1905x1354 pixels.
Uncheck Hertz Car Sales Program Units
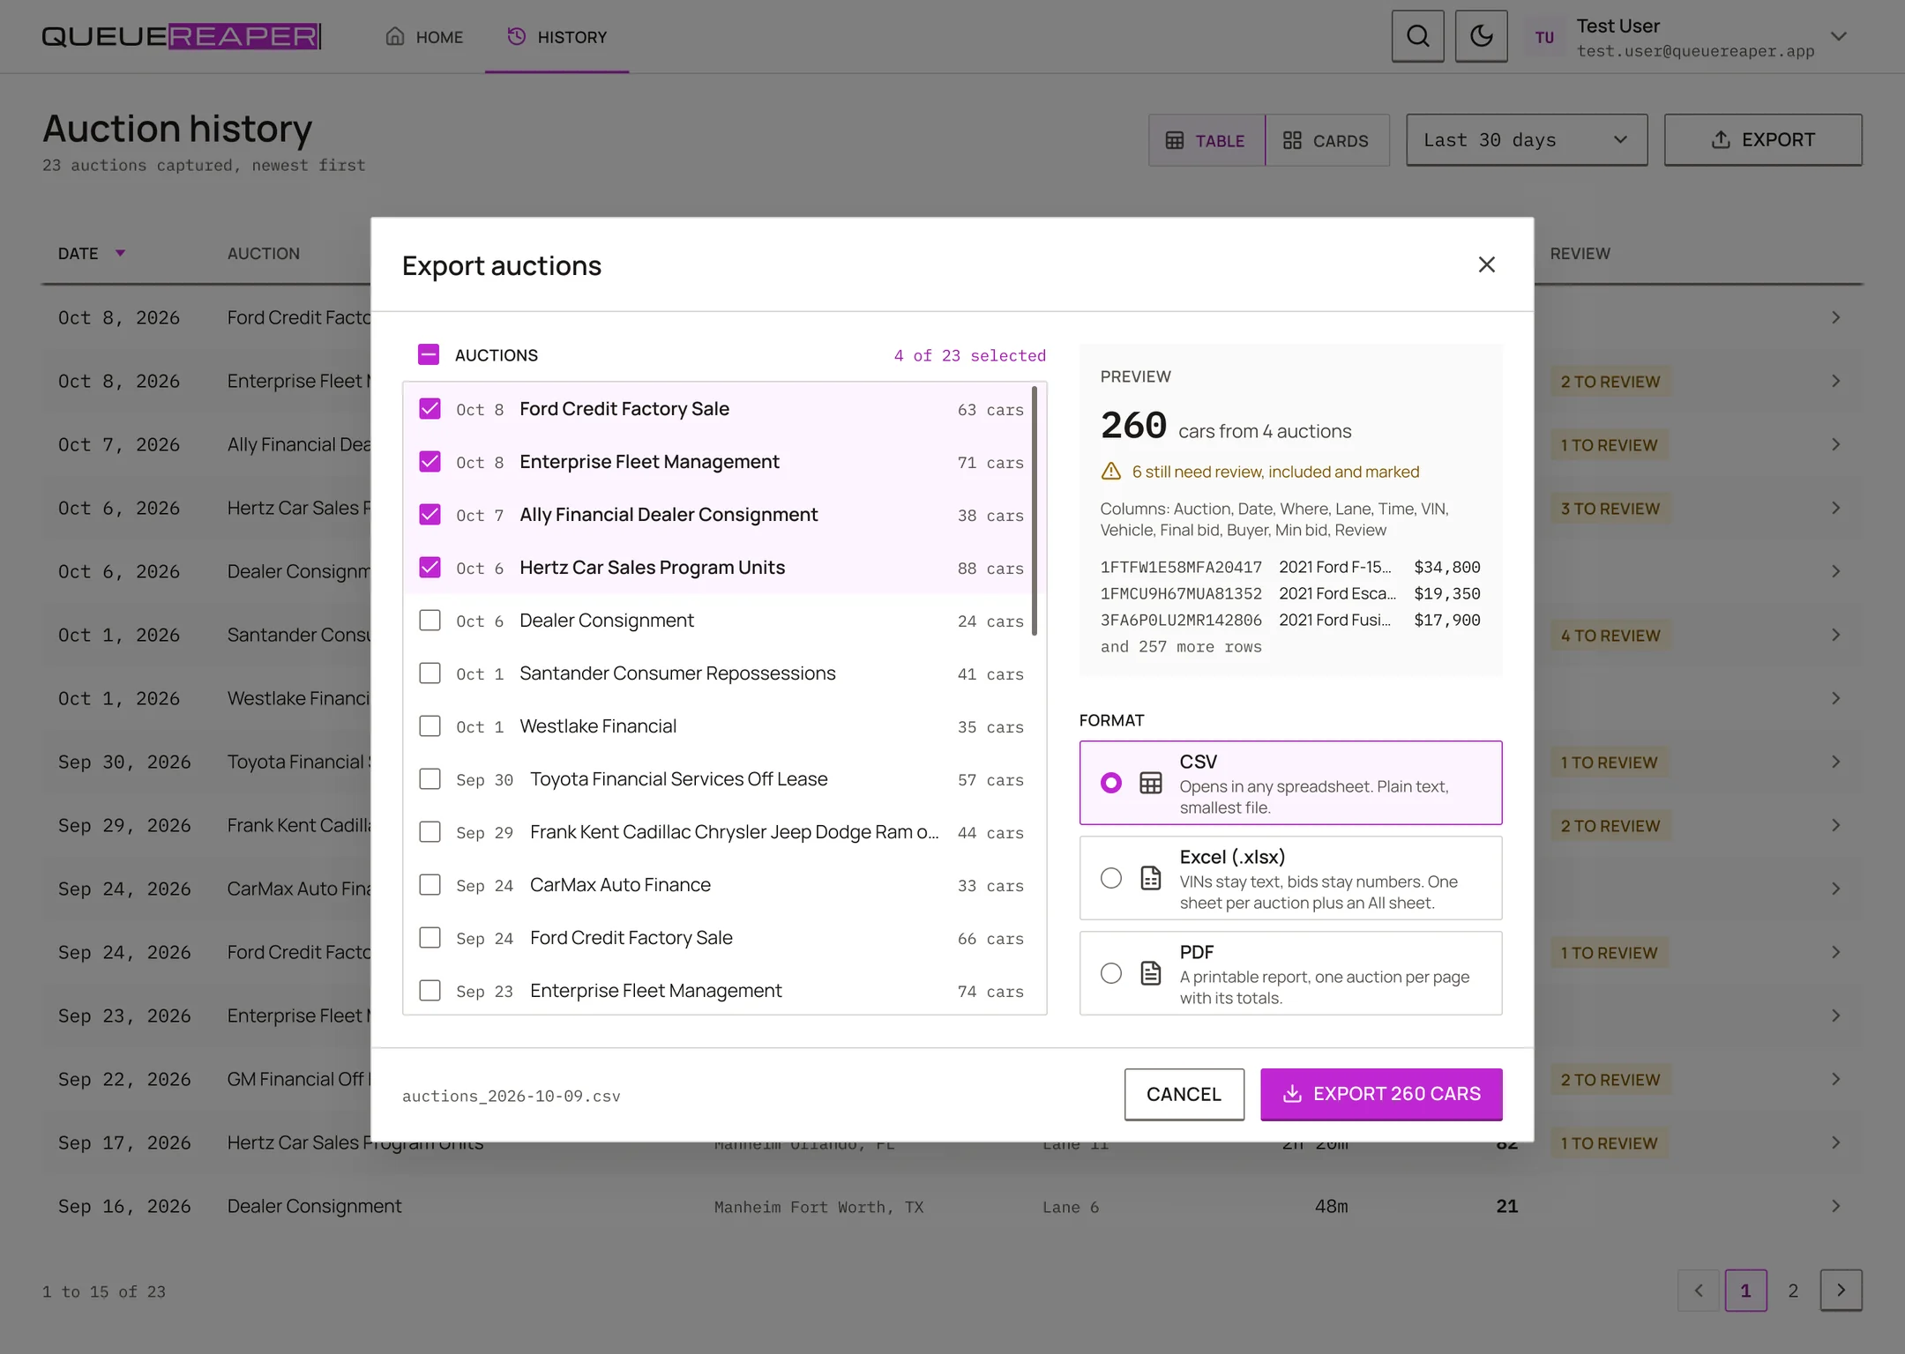pos(430,568)
